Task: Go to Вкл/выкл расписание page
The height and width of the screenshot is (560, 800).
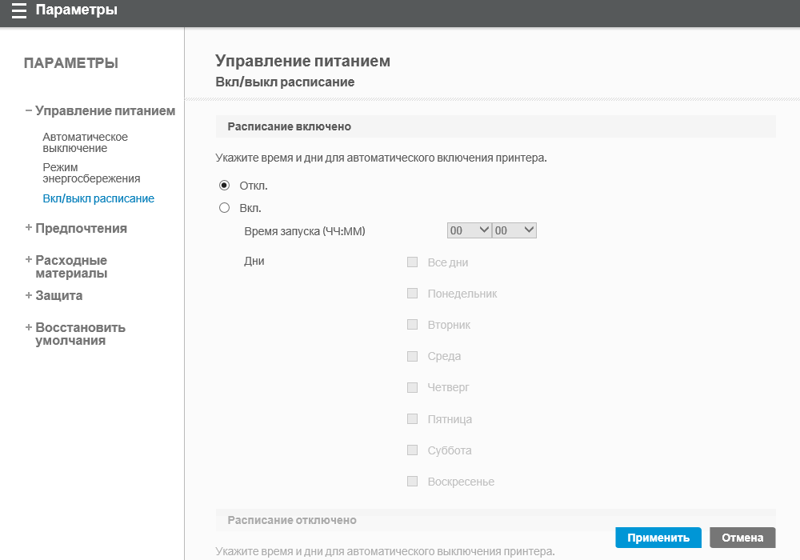Action: tap(98, 198)
